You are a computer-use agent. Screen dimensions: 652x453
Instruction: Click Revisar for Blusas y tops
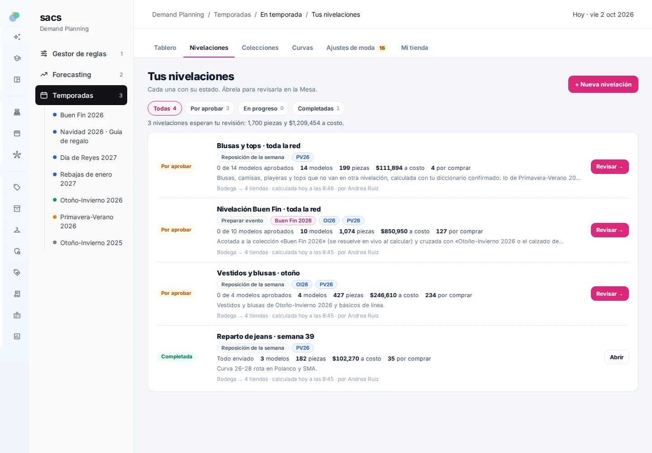[x=609, y=167]
